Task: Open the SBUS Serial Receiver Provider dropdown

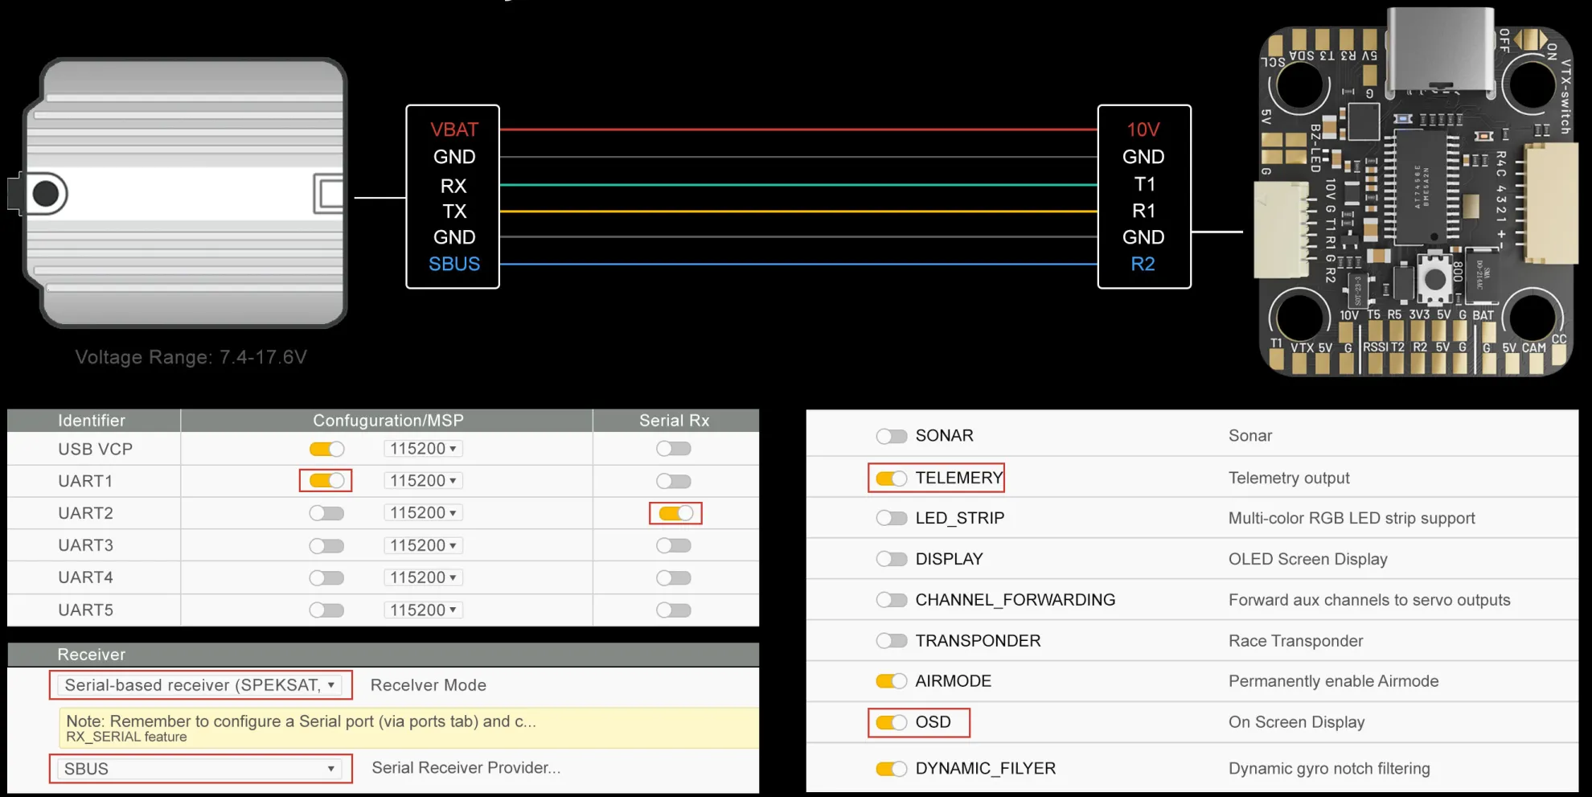Action: click(200, 769)
